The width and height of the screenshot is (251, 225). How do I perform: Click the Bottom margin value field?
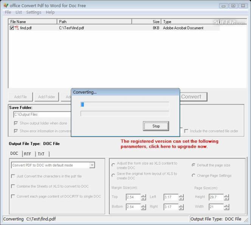coord(133,207)
